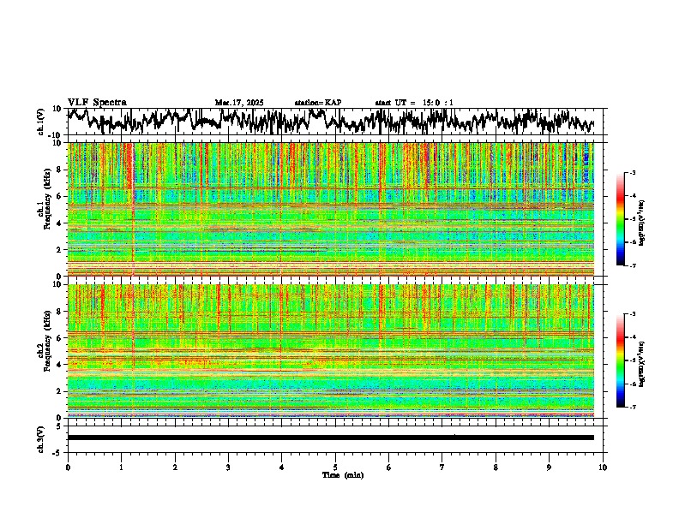Click the "Time (min)" axis label
Screen dimensions: 679x524
(343, 475)
